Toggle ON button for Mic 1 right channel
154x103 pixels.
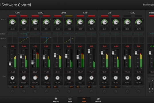(116, 87)
